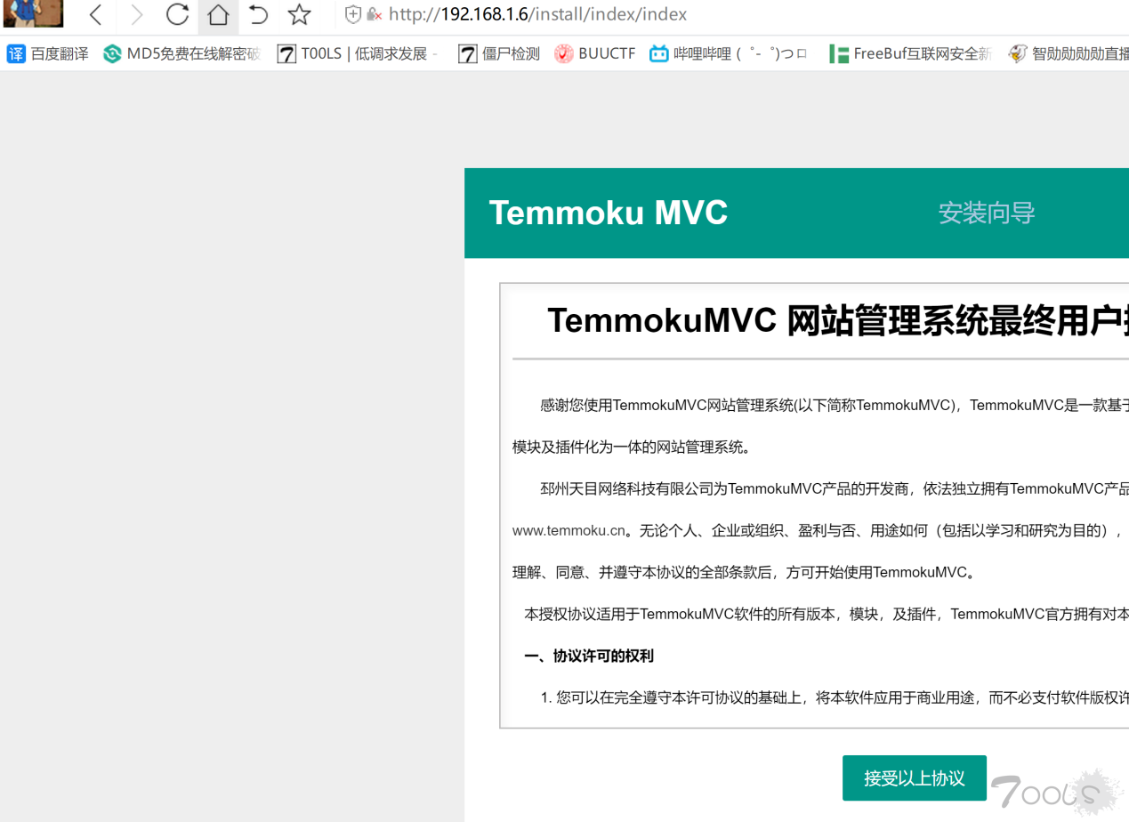Click the 智勋勋勋勋直播 bookmark favicon

(x=1018, y=54)
